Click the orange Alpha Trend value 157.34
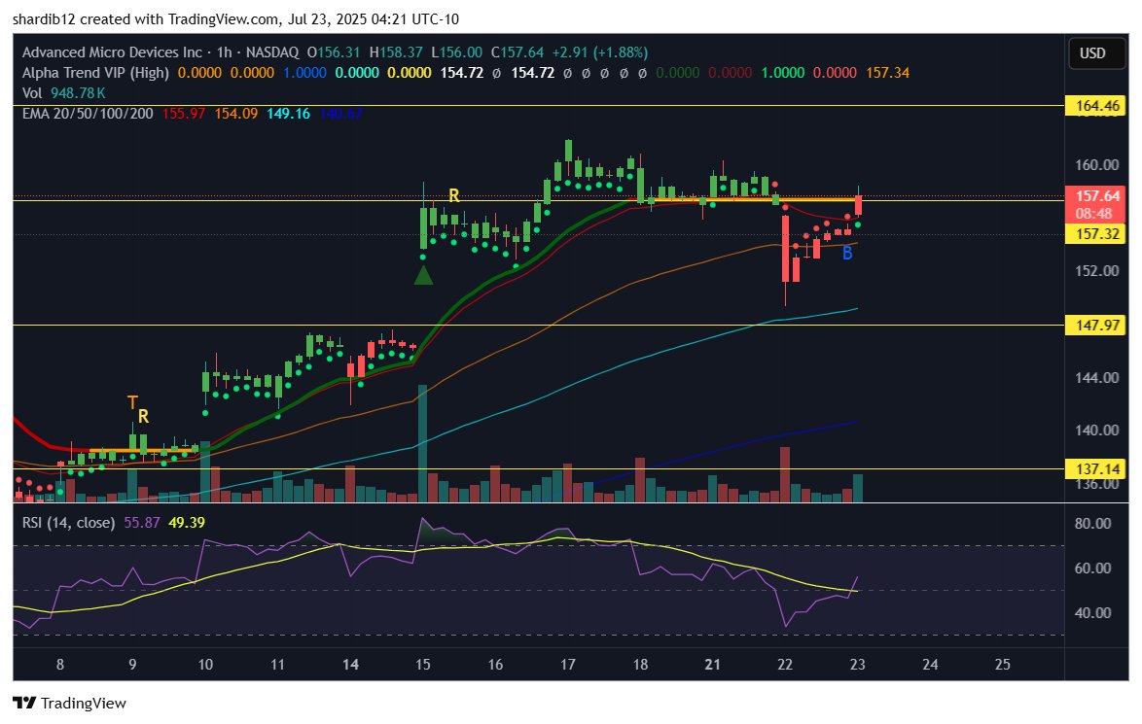The width and height of the screenshot is (1142, 724). 888,73
